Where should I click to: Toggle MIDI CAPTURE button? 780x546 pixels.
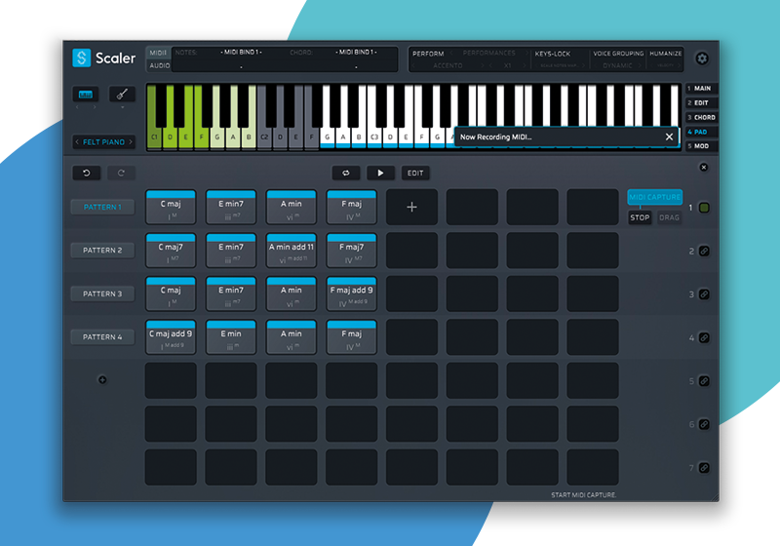click(x=654, y=197)
